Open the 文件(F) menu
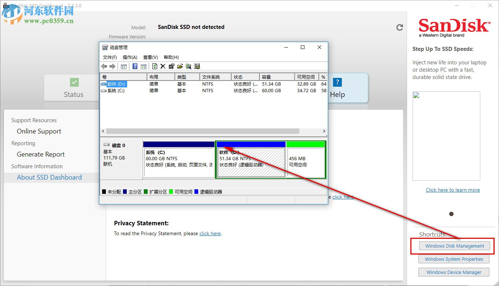The image size is (499, 286). click(110, 57)
